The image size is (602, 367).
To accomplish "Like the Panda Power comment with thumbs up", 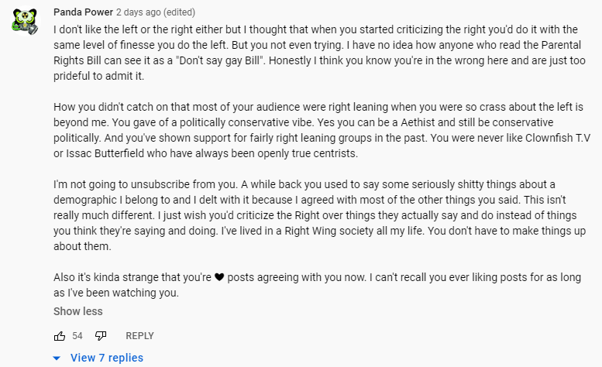I will (x=60, y=336).
